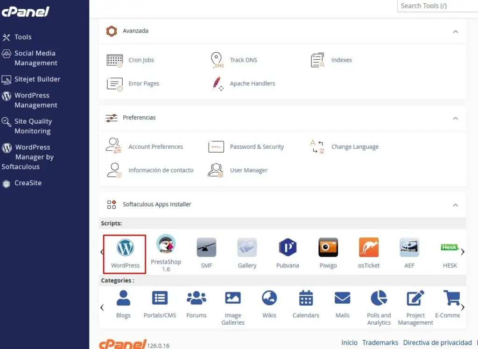Image resolution: width=478 pixels, height=349 pixels.
Task: Select the Pubvana script icon
Action: pyautogui.click(x=288, y=247)
